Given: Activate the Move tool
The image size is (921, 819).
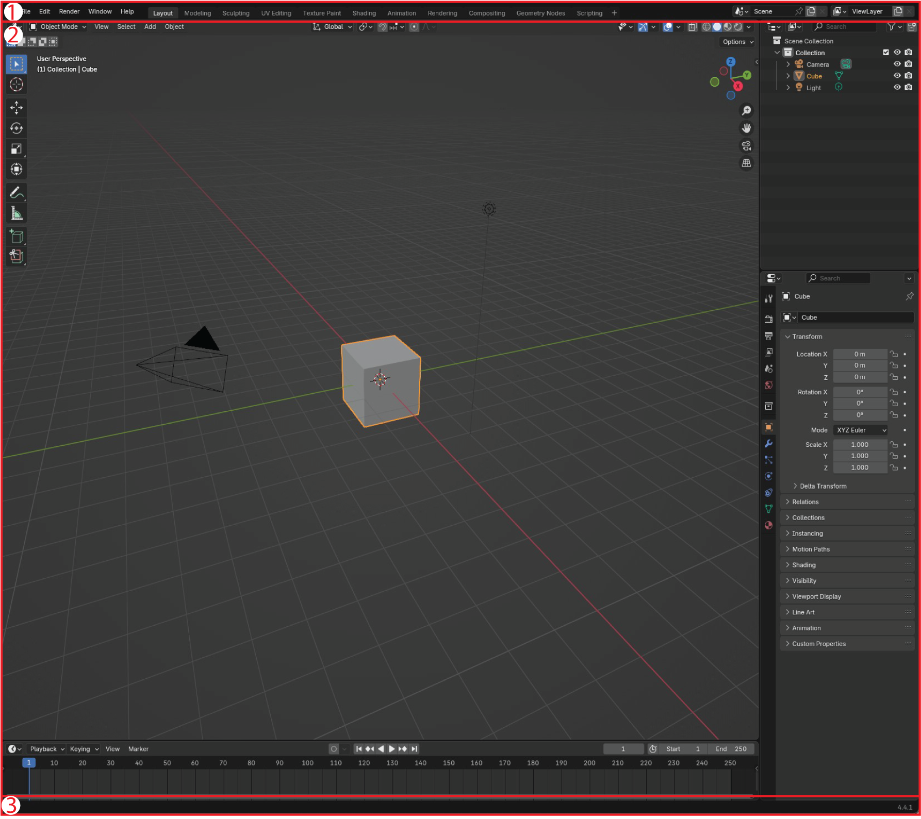Looking at the screenshot, I should pyautogui.click(x=17, y=108).
